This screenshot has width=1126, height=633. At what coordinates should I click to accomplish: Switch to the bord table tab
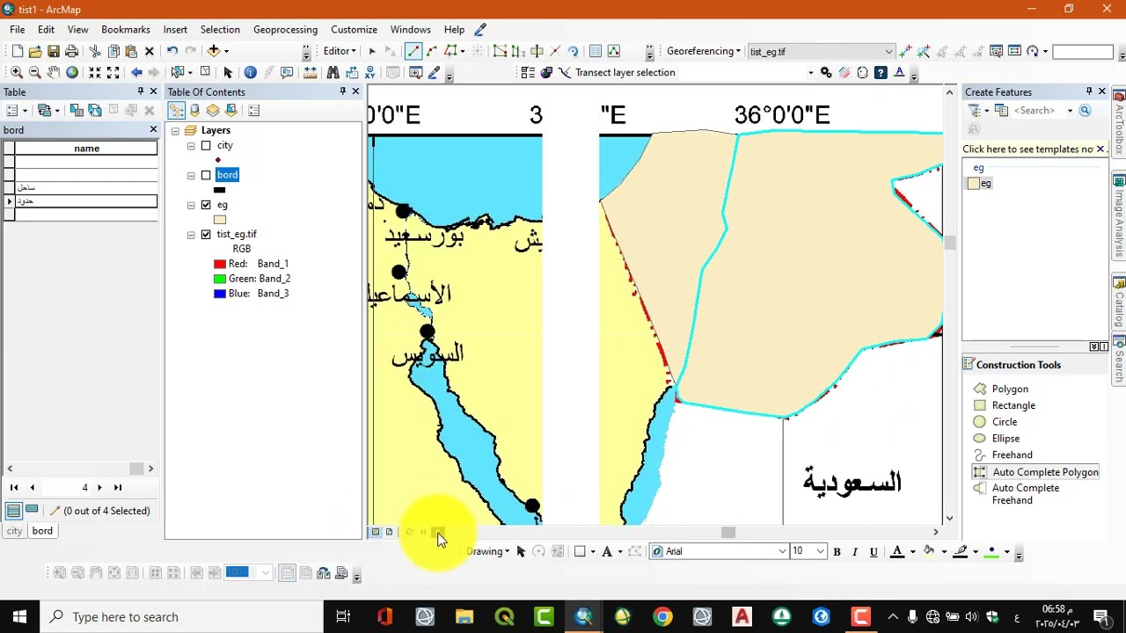tap(42, 531)
